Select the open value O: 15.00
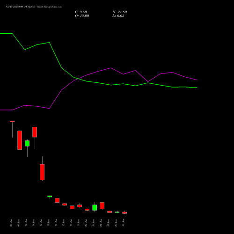The height and width of the screenshot is (234, 234). point(82,16)
